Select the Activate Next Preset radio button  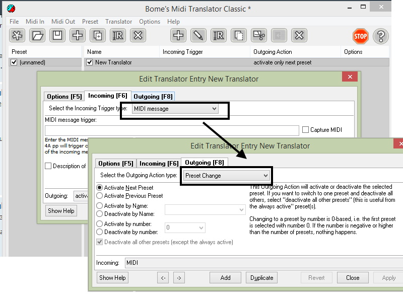click(99, 188)
